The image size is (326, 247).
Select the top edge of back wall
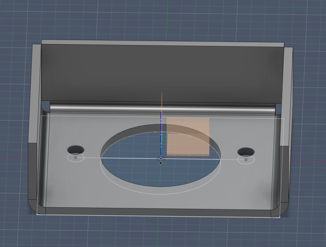(x=161, y=43)
